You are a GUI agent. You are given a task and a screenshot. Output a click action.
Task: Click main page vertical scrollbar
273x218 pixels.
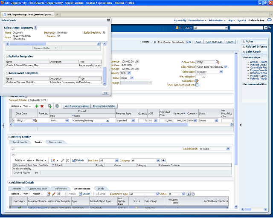point(236,110)
